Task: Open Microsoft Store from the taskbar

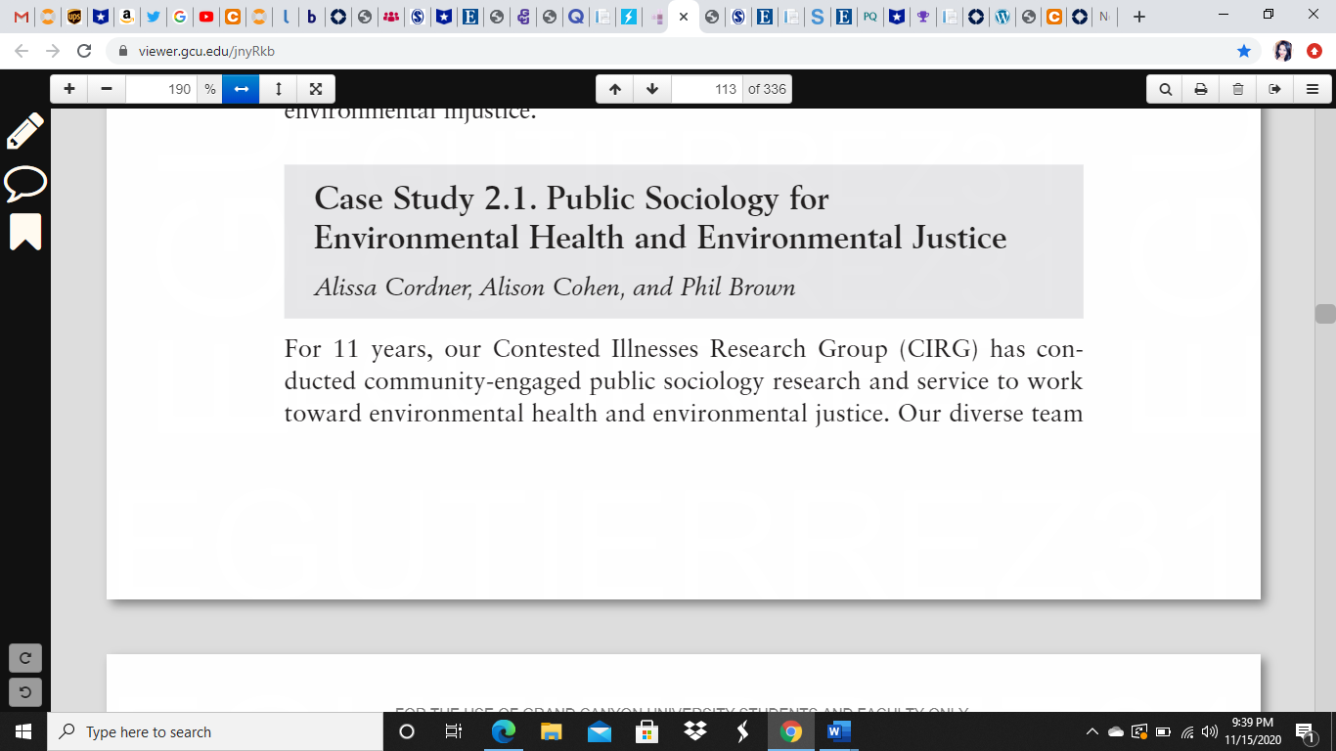Action: coord(646,731)
